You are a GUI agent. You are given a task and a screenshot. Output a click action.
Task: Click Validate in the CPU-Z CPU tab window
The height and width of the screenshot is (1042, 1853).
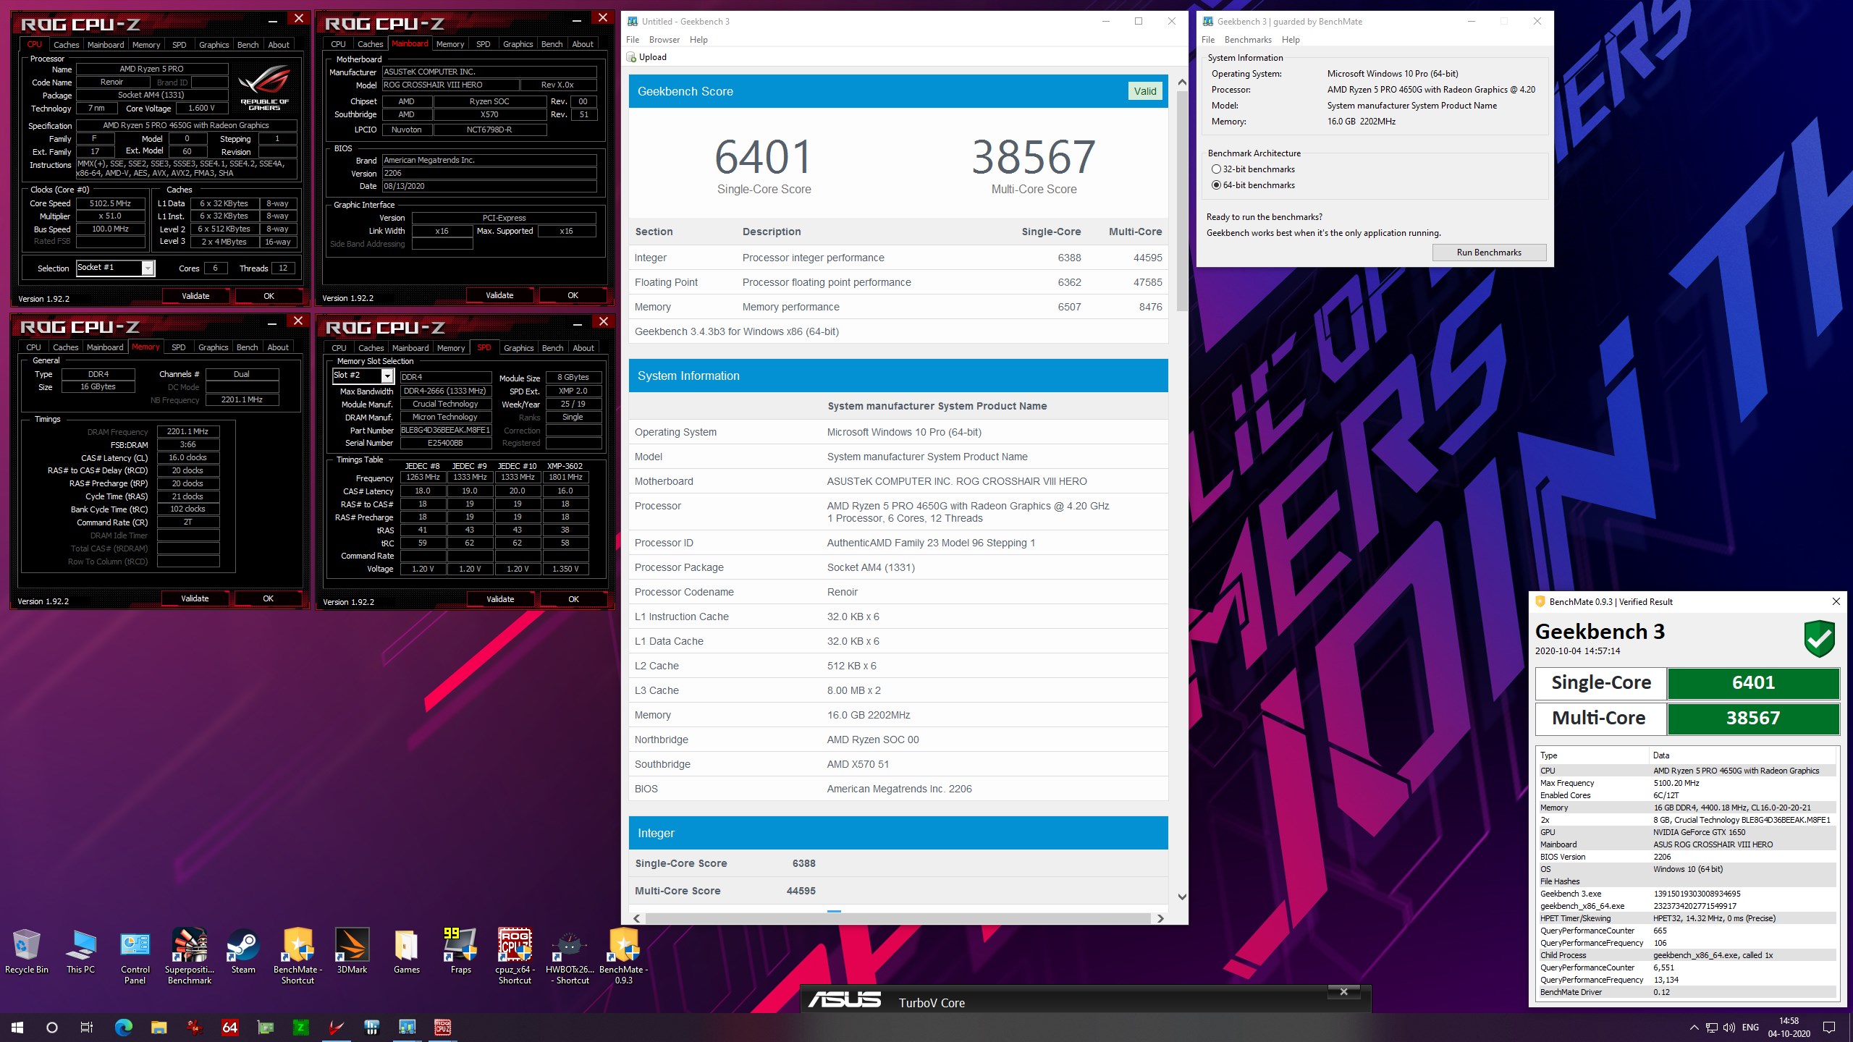tap(195, 296)
